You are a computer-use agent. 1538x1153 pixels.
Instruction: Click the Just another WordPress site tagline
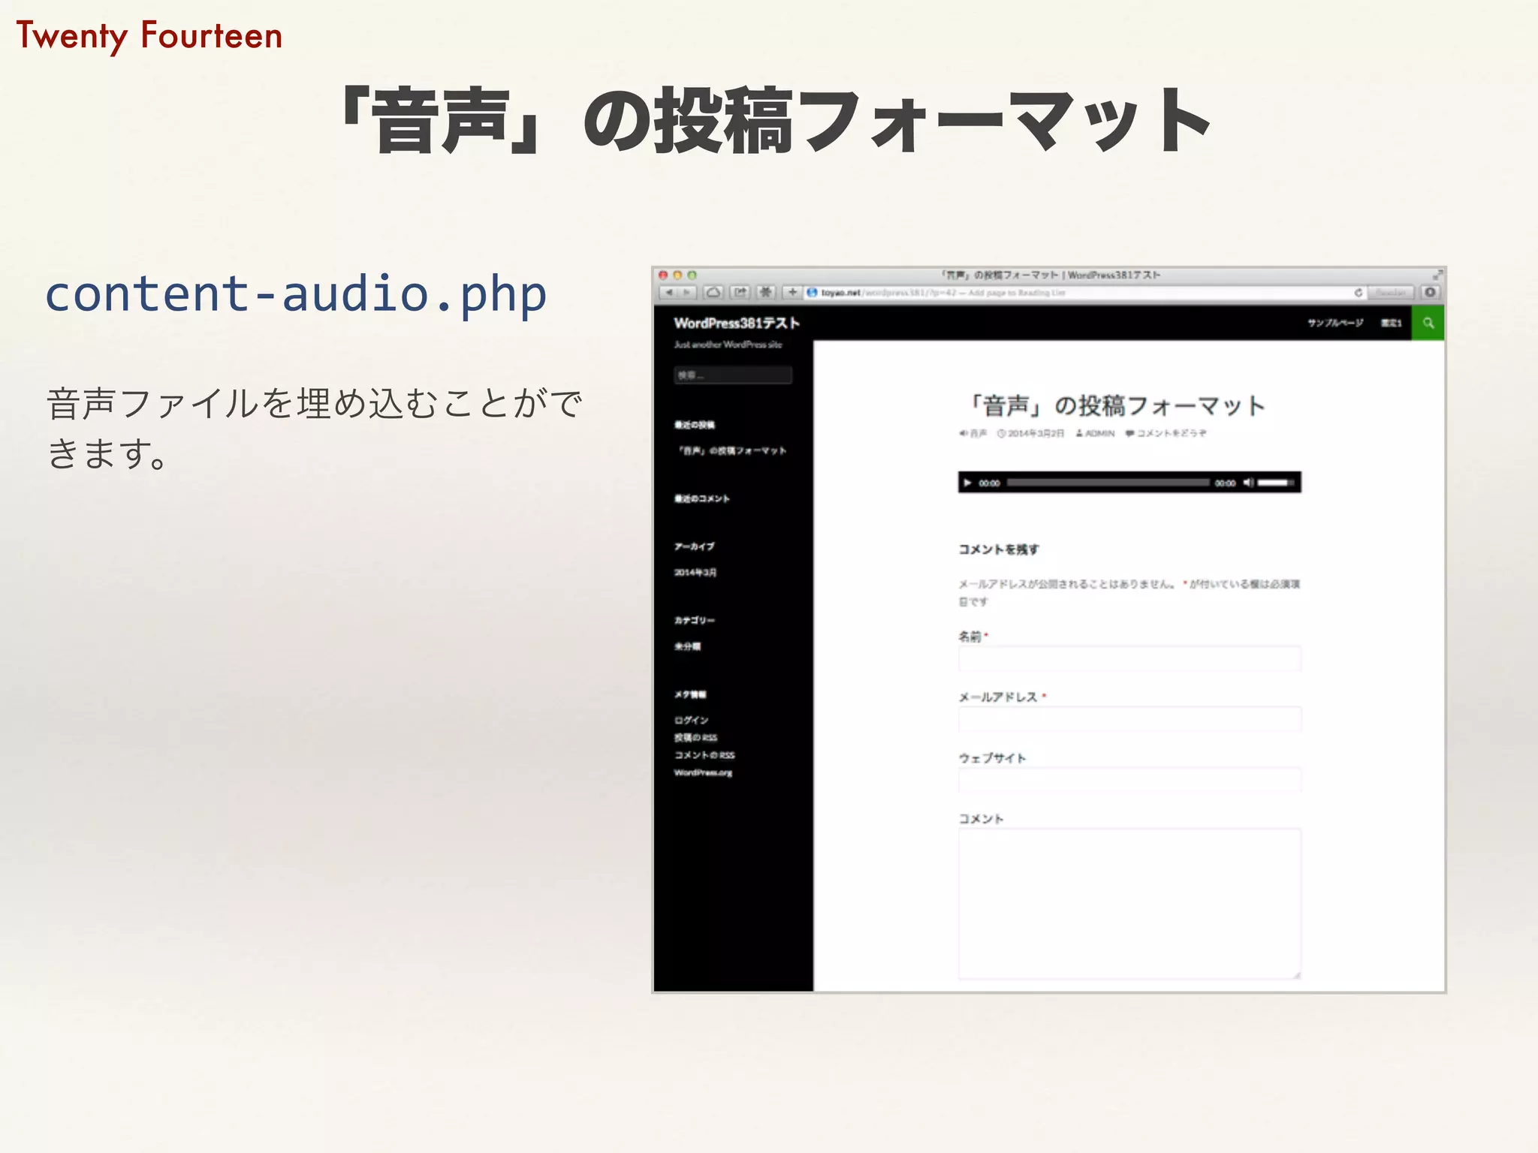(728, 345)
